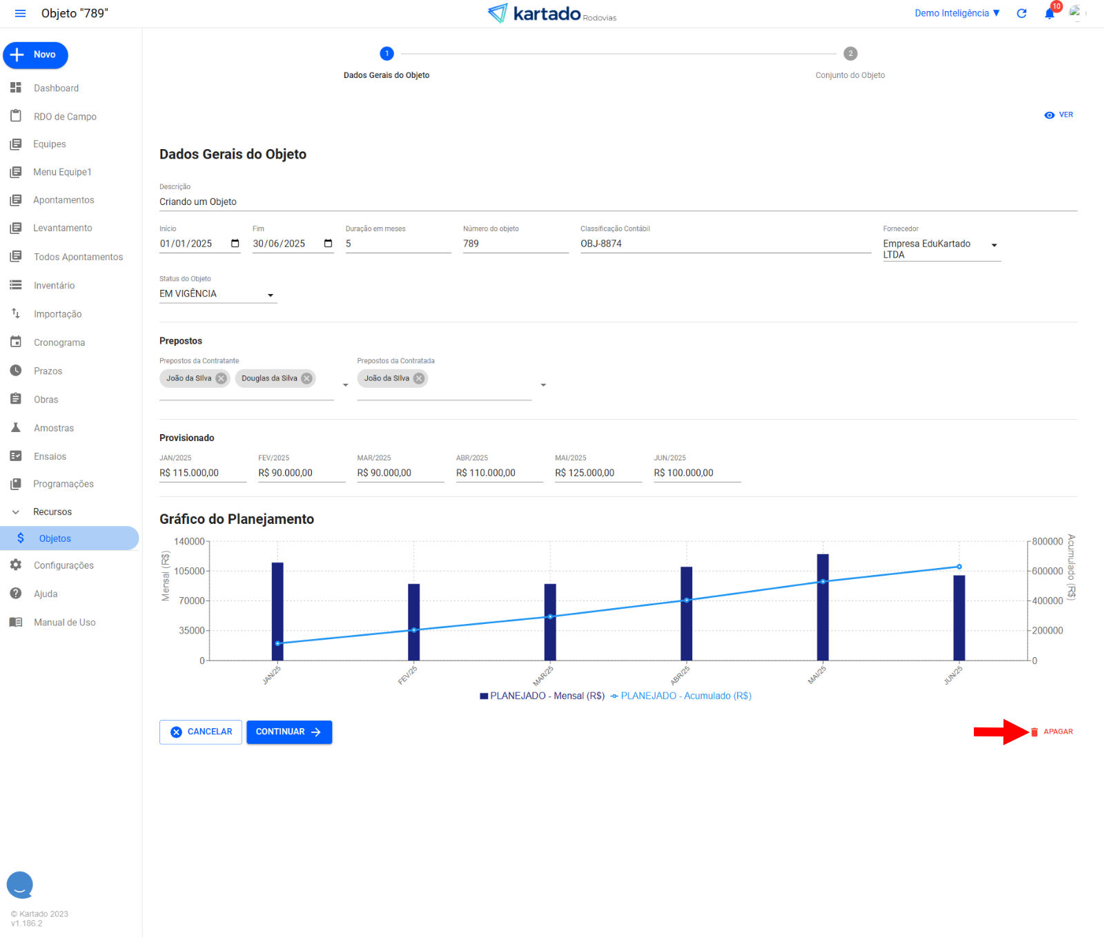Image resolution: width=1105 pixels, height=938 pixels.
Task: Expand the Status do Objeto dropdown
Action: point(271,295)
